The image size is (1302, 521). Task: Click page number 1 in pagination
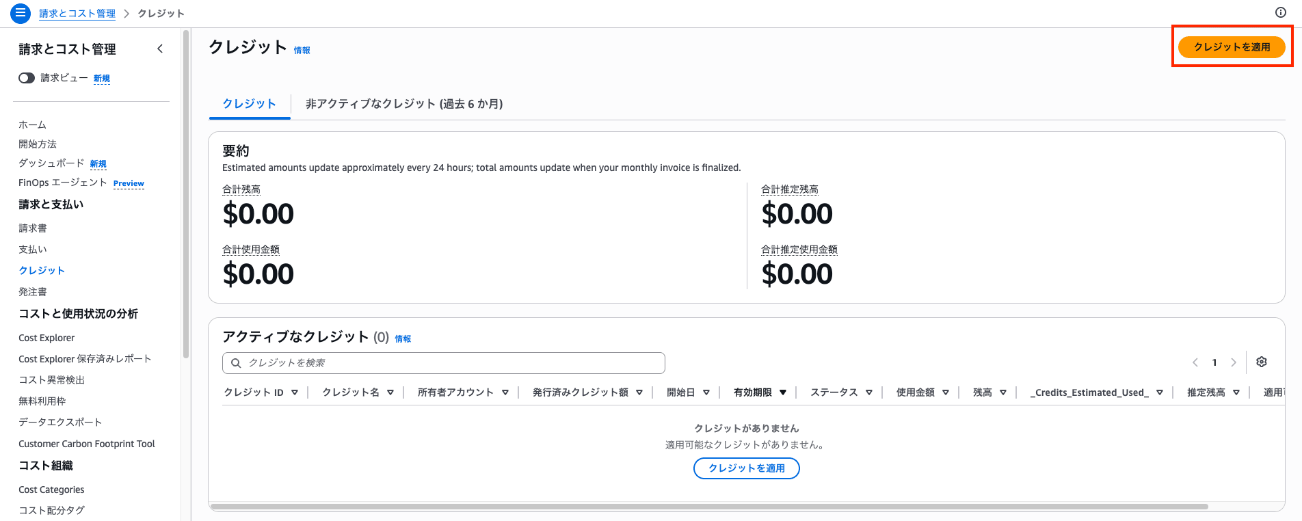point(1214,363)
